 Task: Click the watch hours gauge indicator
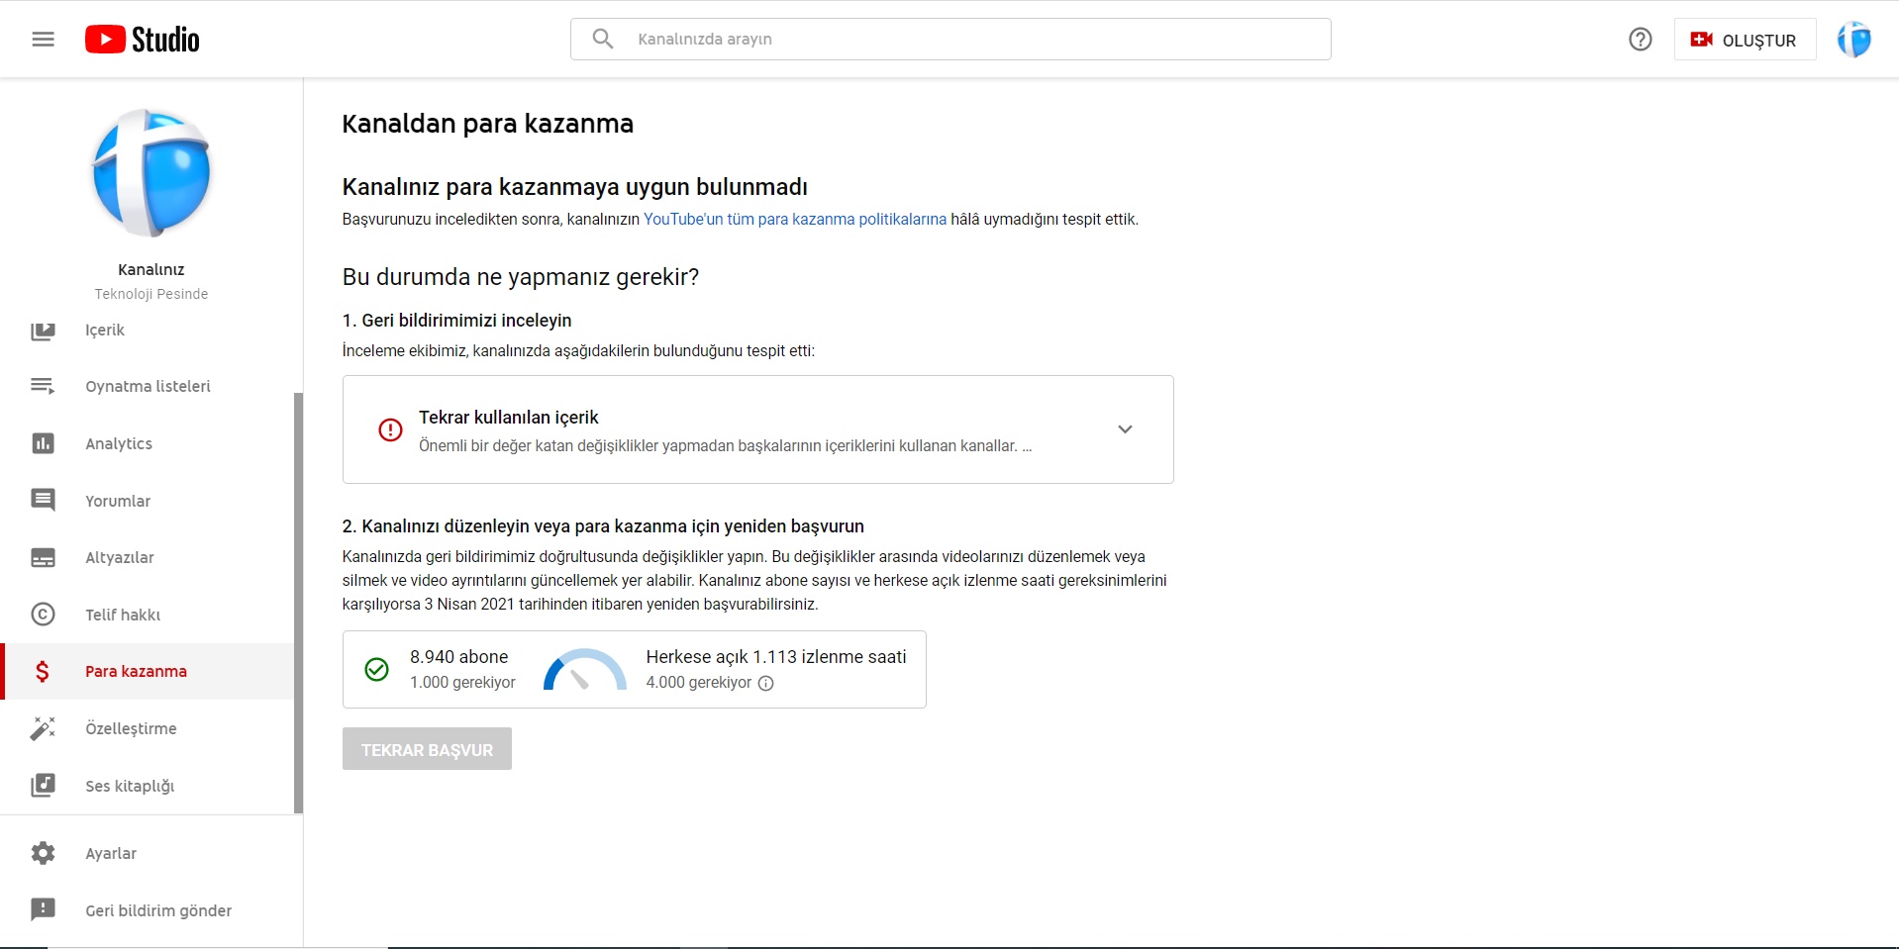[584, 670]
